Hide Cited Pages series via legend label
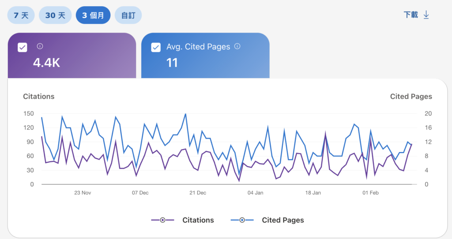This screenshot has width=452, height=239. click(x=282, y=220)
